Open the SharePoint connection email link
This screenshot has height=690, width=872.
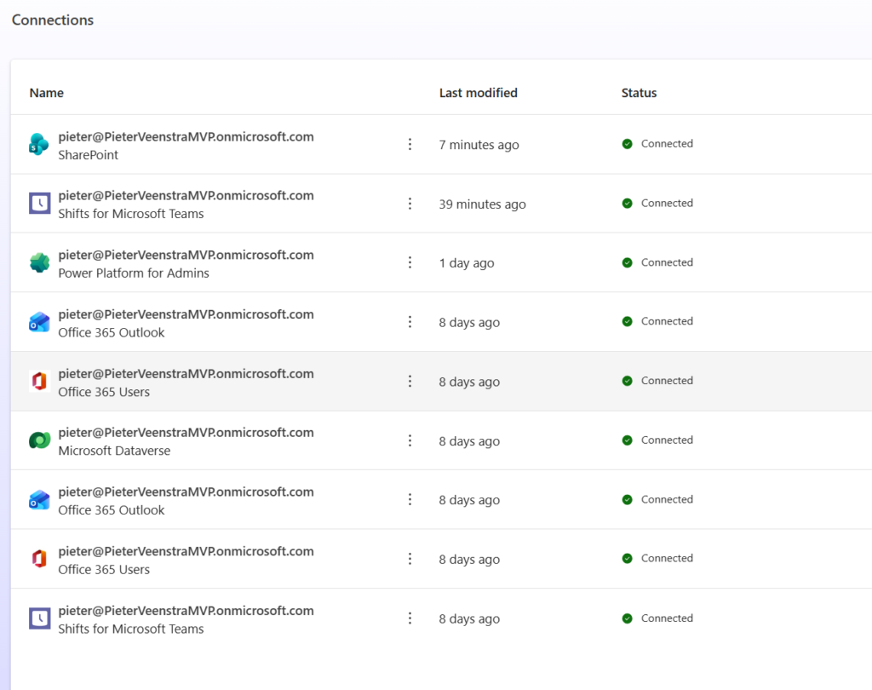coord(186,137)
